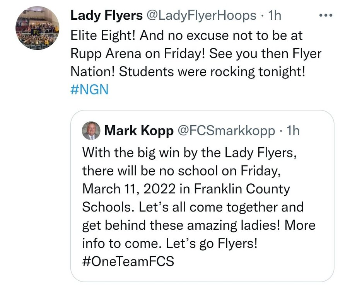Open the @LadyFlyerHoops handle
Viewport: 350px width, 290px height.
point(201,15)
